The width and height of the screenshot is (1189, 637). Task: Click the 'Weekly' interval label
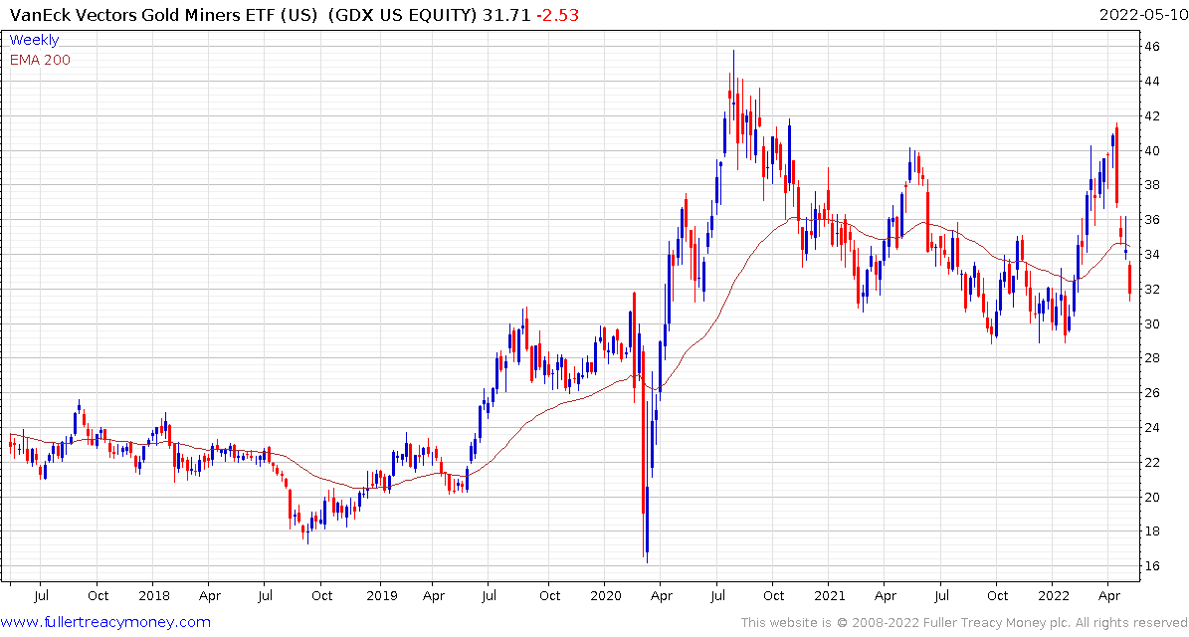click(x=34, y=40)
